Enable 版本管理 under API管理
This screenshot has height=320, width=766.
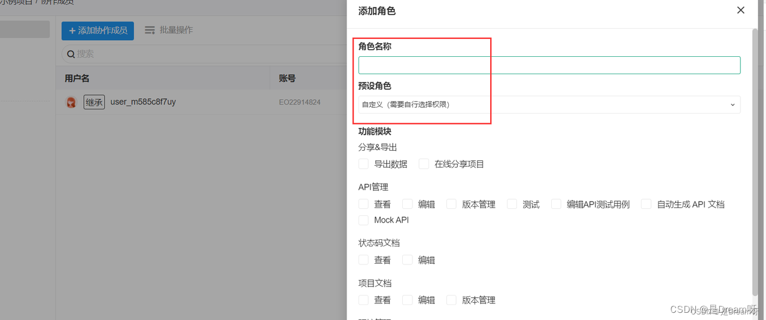[x=451, y=204]
